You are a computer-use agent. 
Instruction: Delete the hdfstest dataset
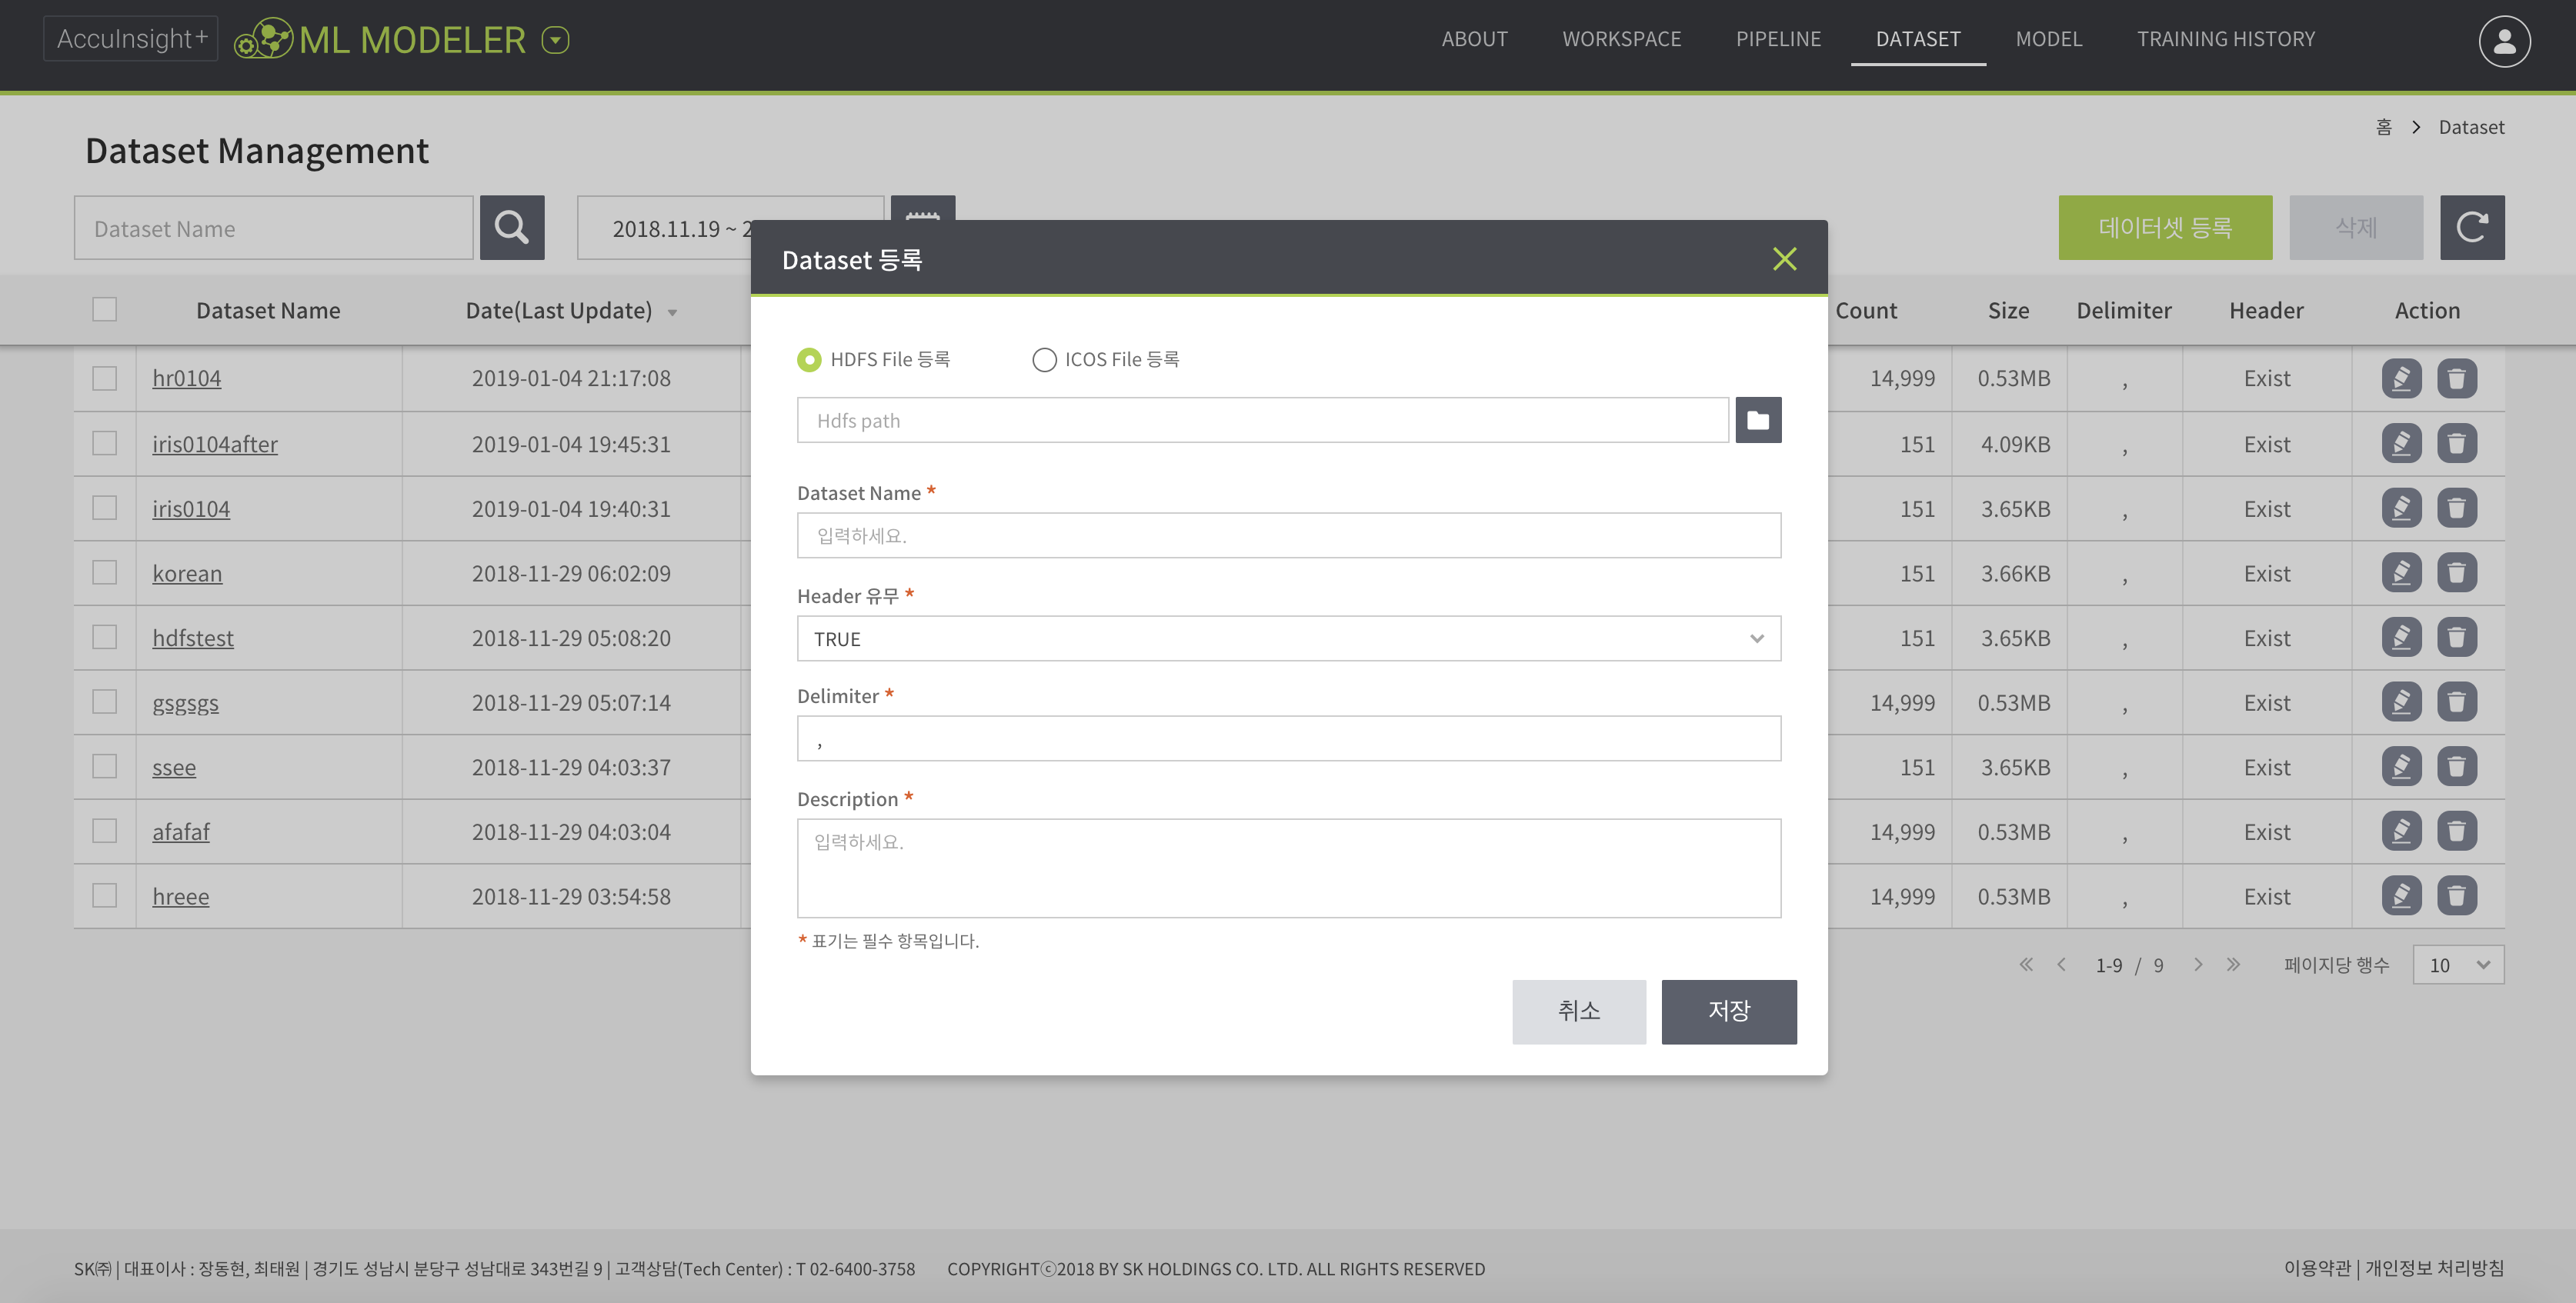point(2456,637)
